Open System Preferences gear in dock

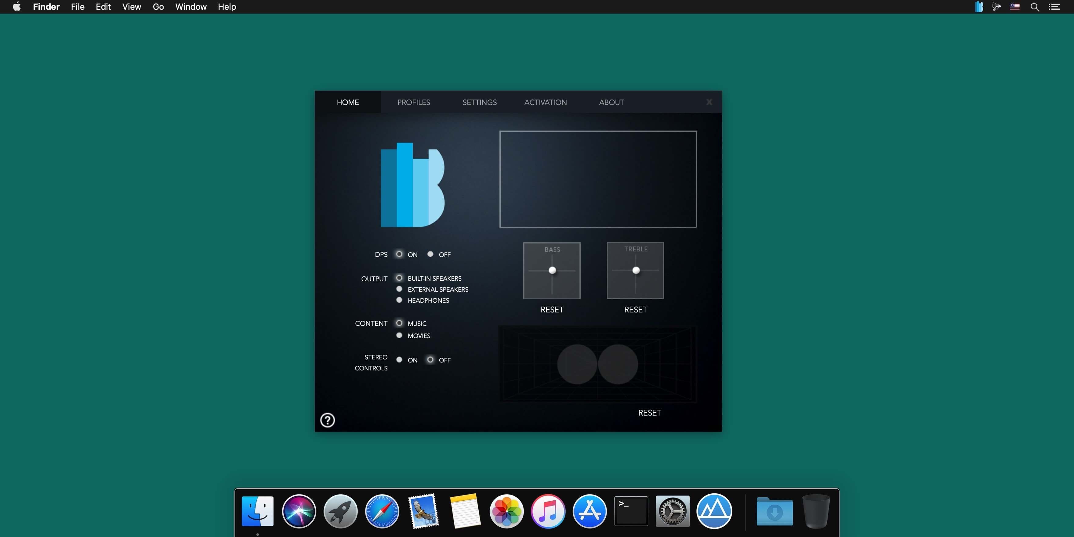tap(672, 511)
